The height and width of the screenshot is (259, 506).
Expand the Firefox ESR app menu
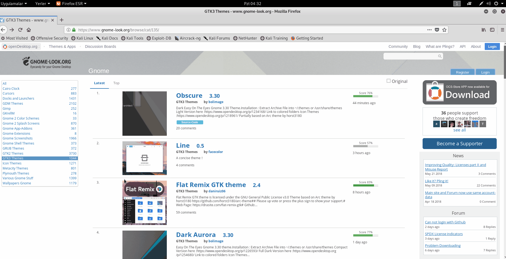tap(71, 3)
